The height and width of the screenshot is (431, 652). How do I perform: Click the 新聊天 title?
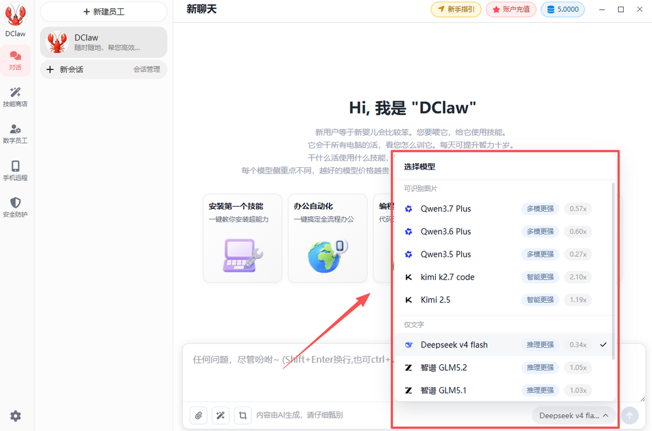point(202,9)
